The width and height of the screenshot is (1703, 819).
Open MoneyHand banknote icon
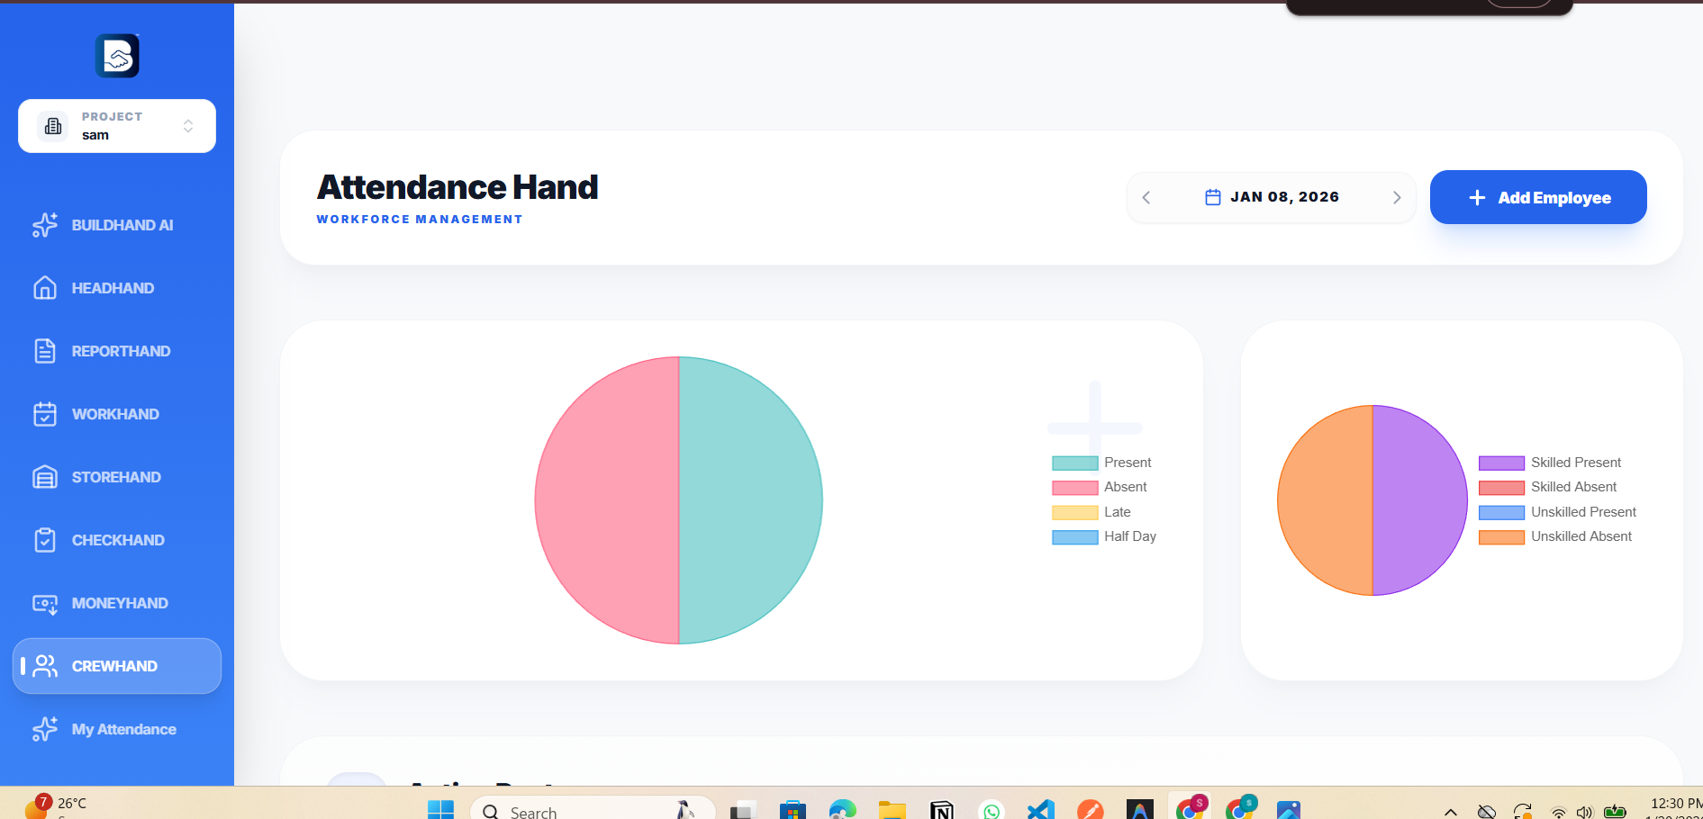click(45, 603)
